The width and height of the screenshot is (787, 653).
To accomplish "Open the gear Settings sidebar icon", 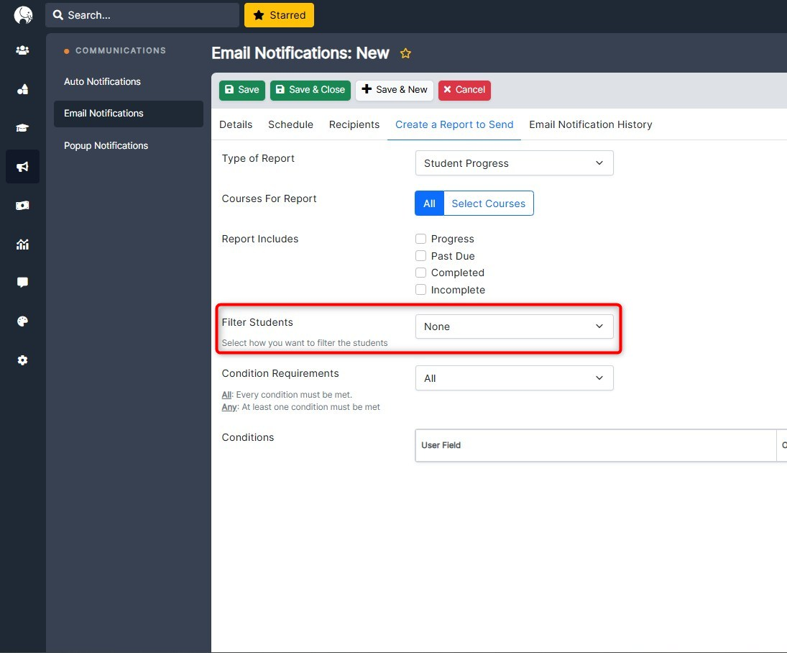I will tap(22, 360).
